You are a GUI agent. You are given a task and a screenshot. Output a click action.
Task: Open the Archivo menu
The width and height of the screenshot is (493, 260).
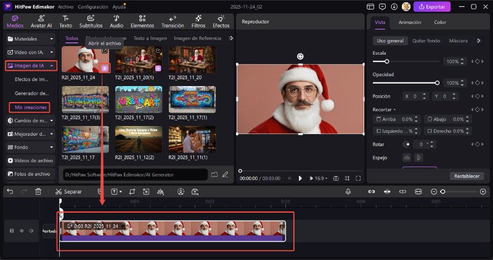65,7
